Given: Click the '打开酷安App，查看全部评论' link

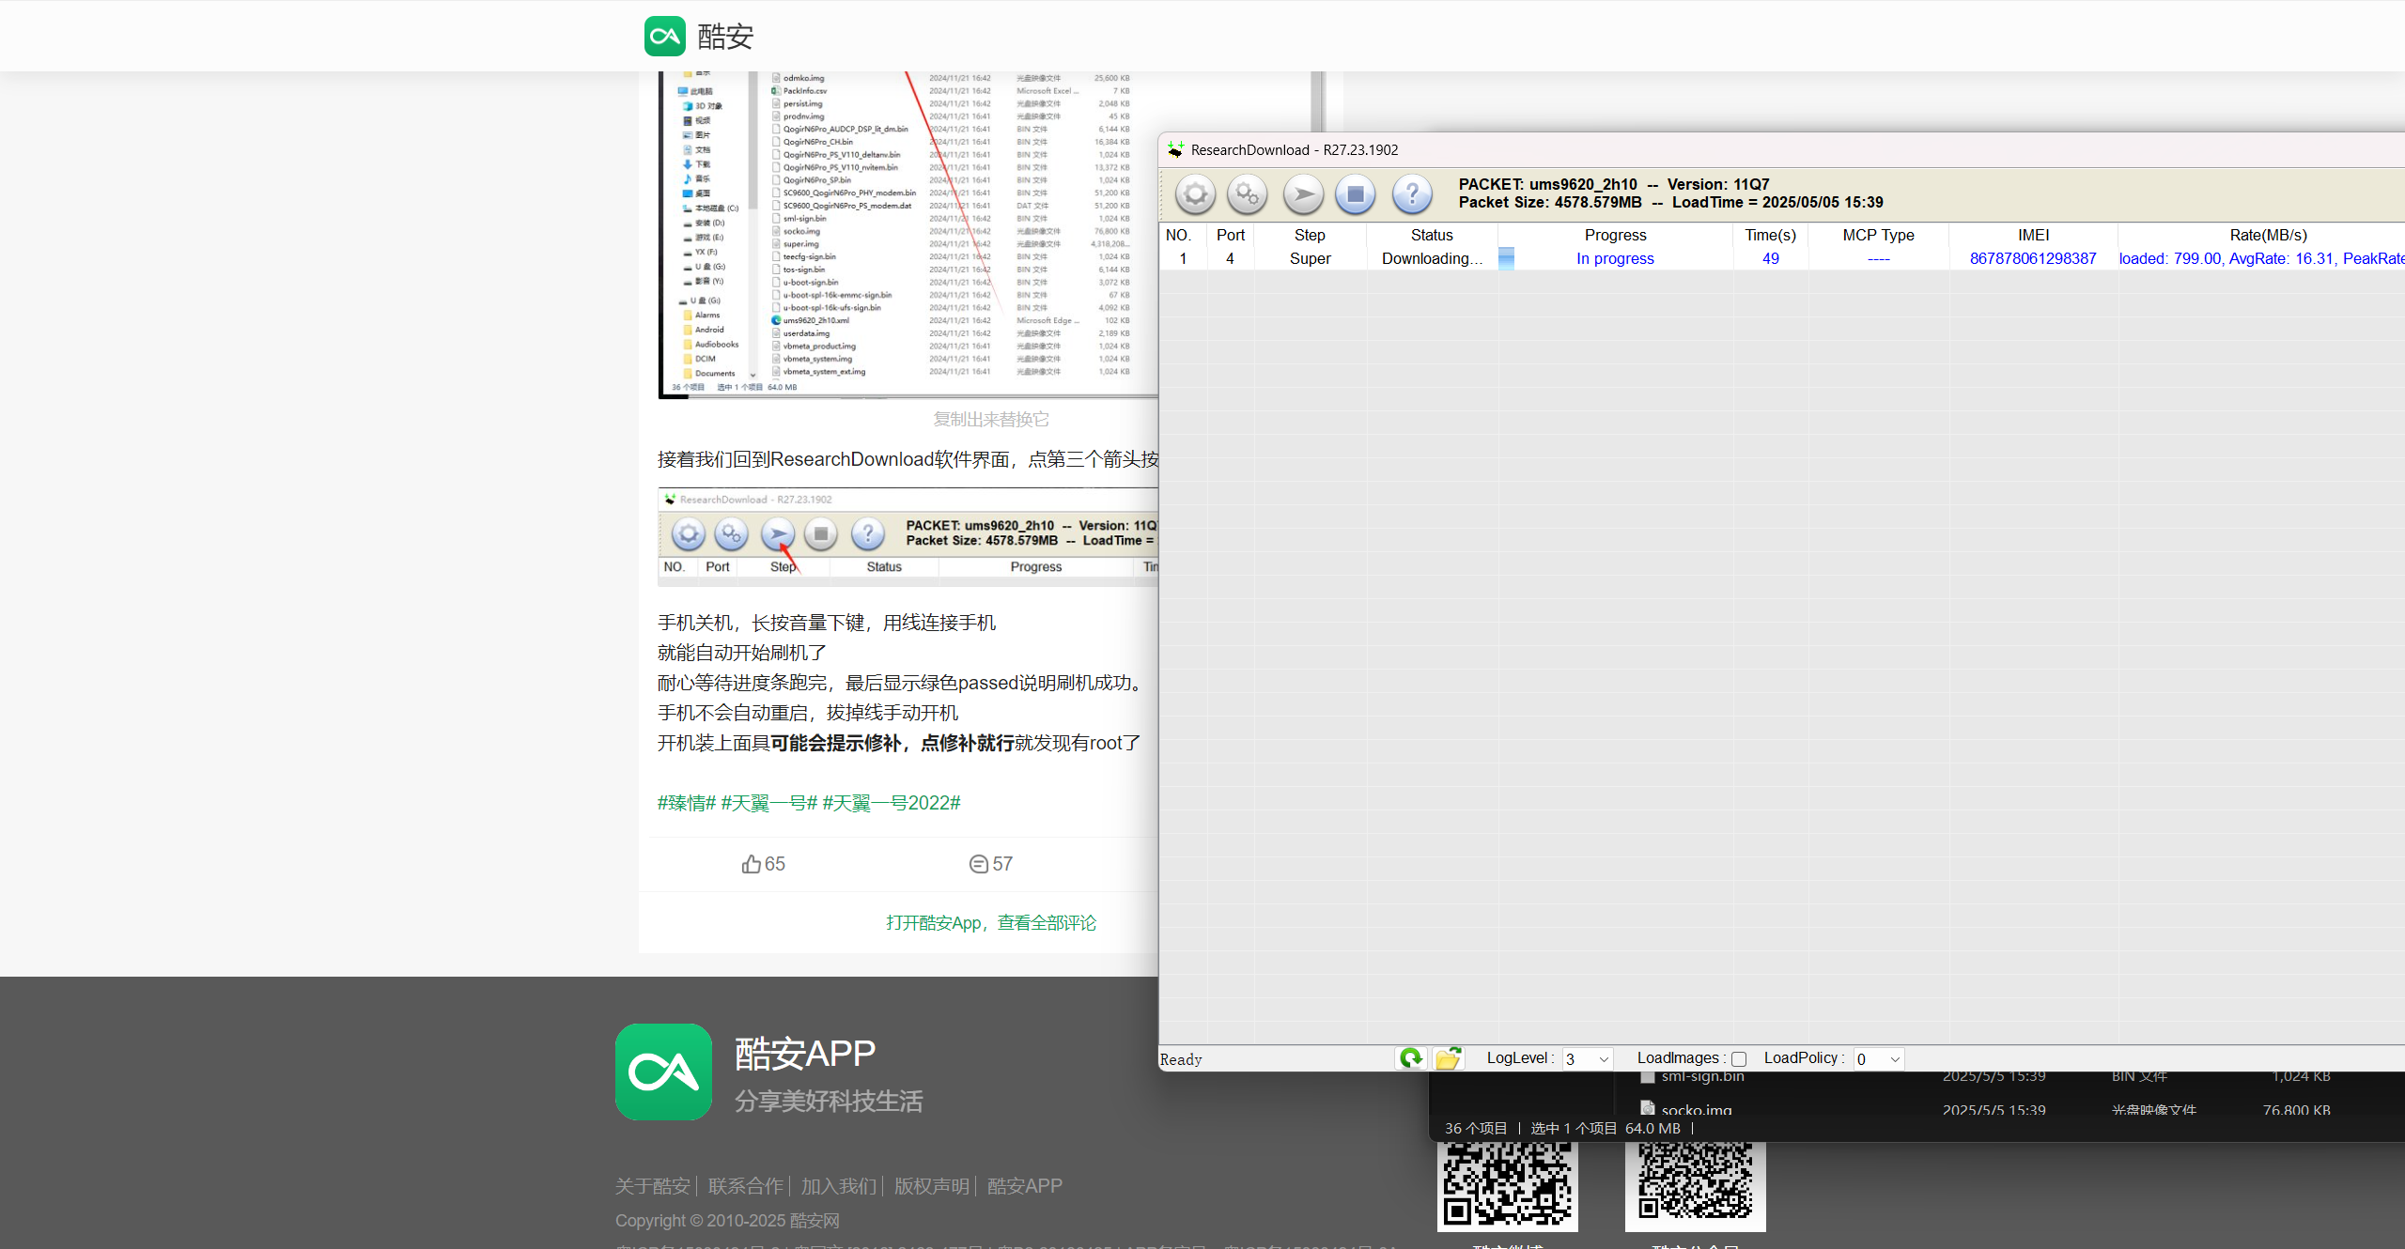Looking at the screenshot, I should point(991,922).
